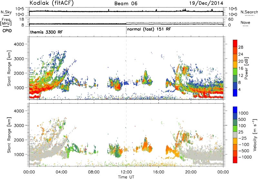Click the '-1000' velocity colorbar tick label
This screenshot has height=179, width=258.
point(245,157)
